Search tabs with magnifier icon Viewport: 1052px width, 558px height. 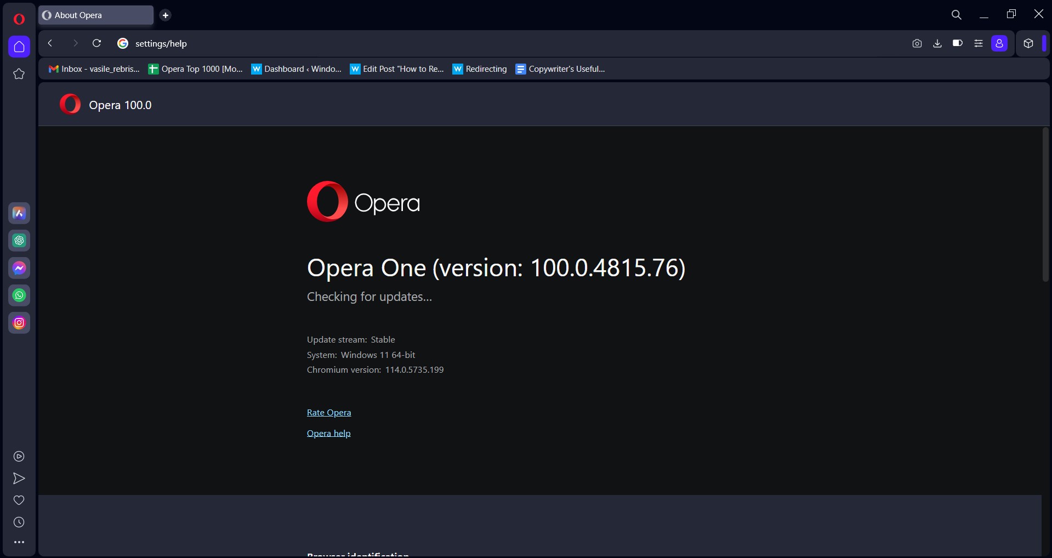[x=957, y=15]
